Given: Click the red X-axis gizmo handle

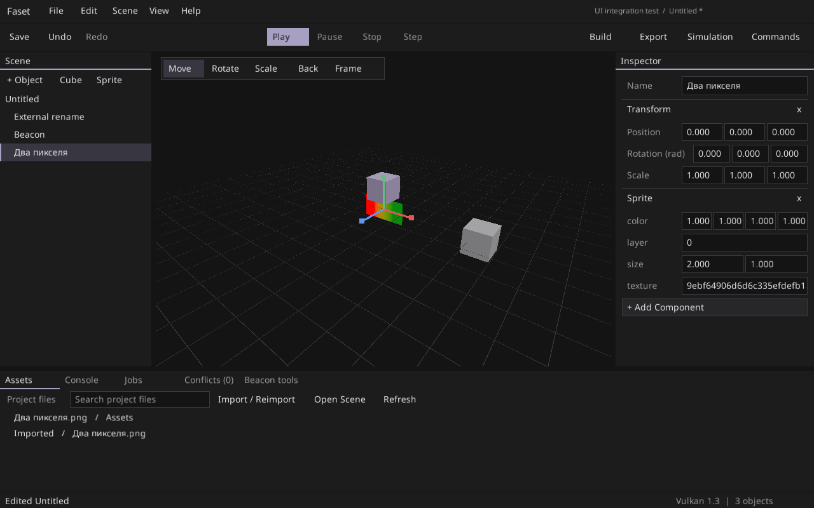Looking at the screenshot, I should tap(411, 218).
